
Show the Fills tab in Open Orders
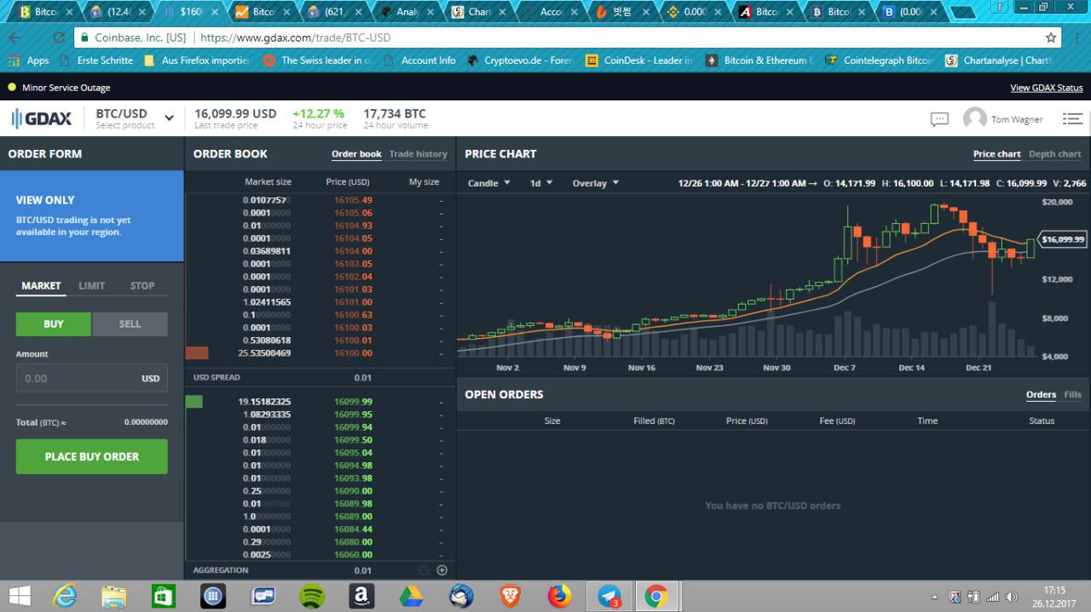(x=1073, y=395)
